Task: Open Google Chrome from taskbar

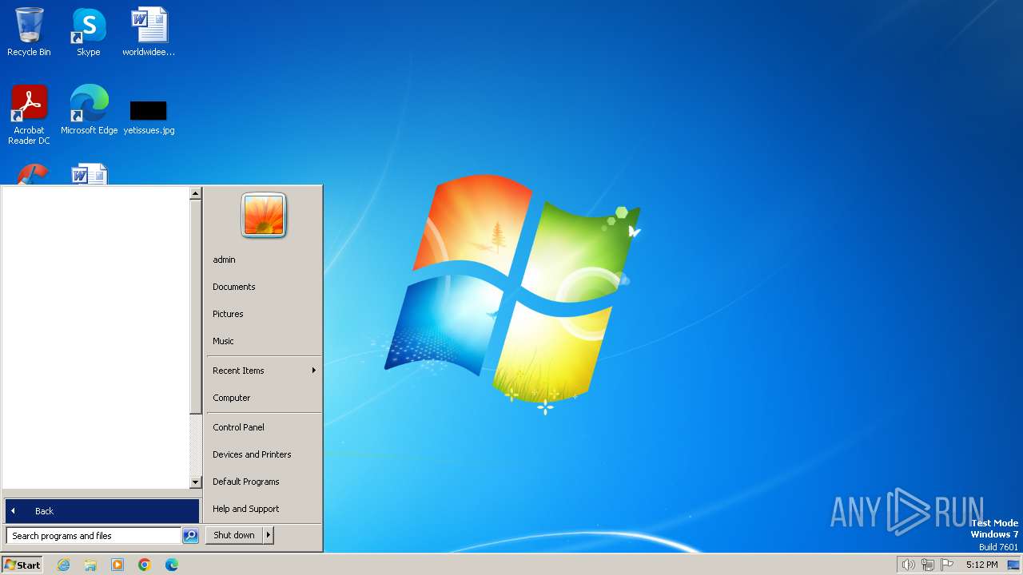Action: tap(145, 565)
